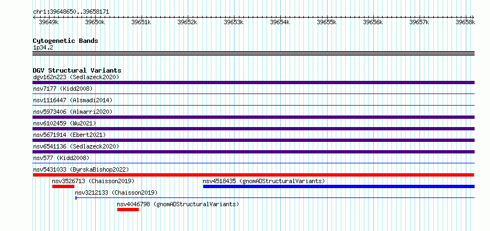The height and width of the screenshot is (231, 490).
Task: Click the 39657k ruler tick label
Action: pos(420,22)
